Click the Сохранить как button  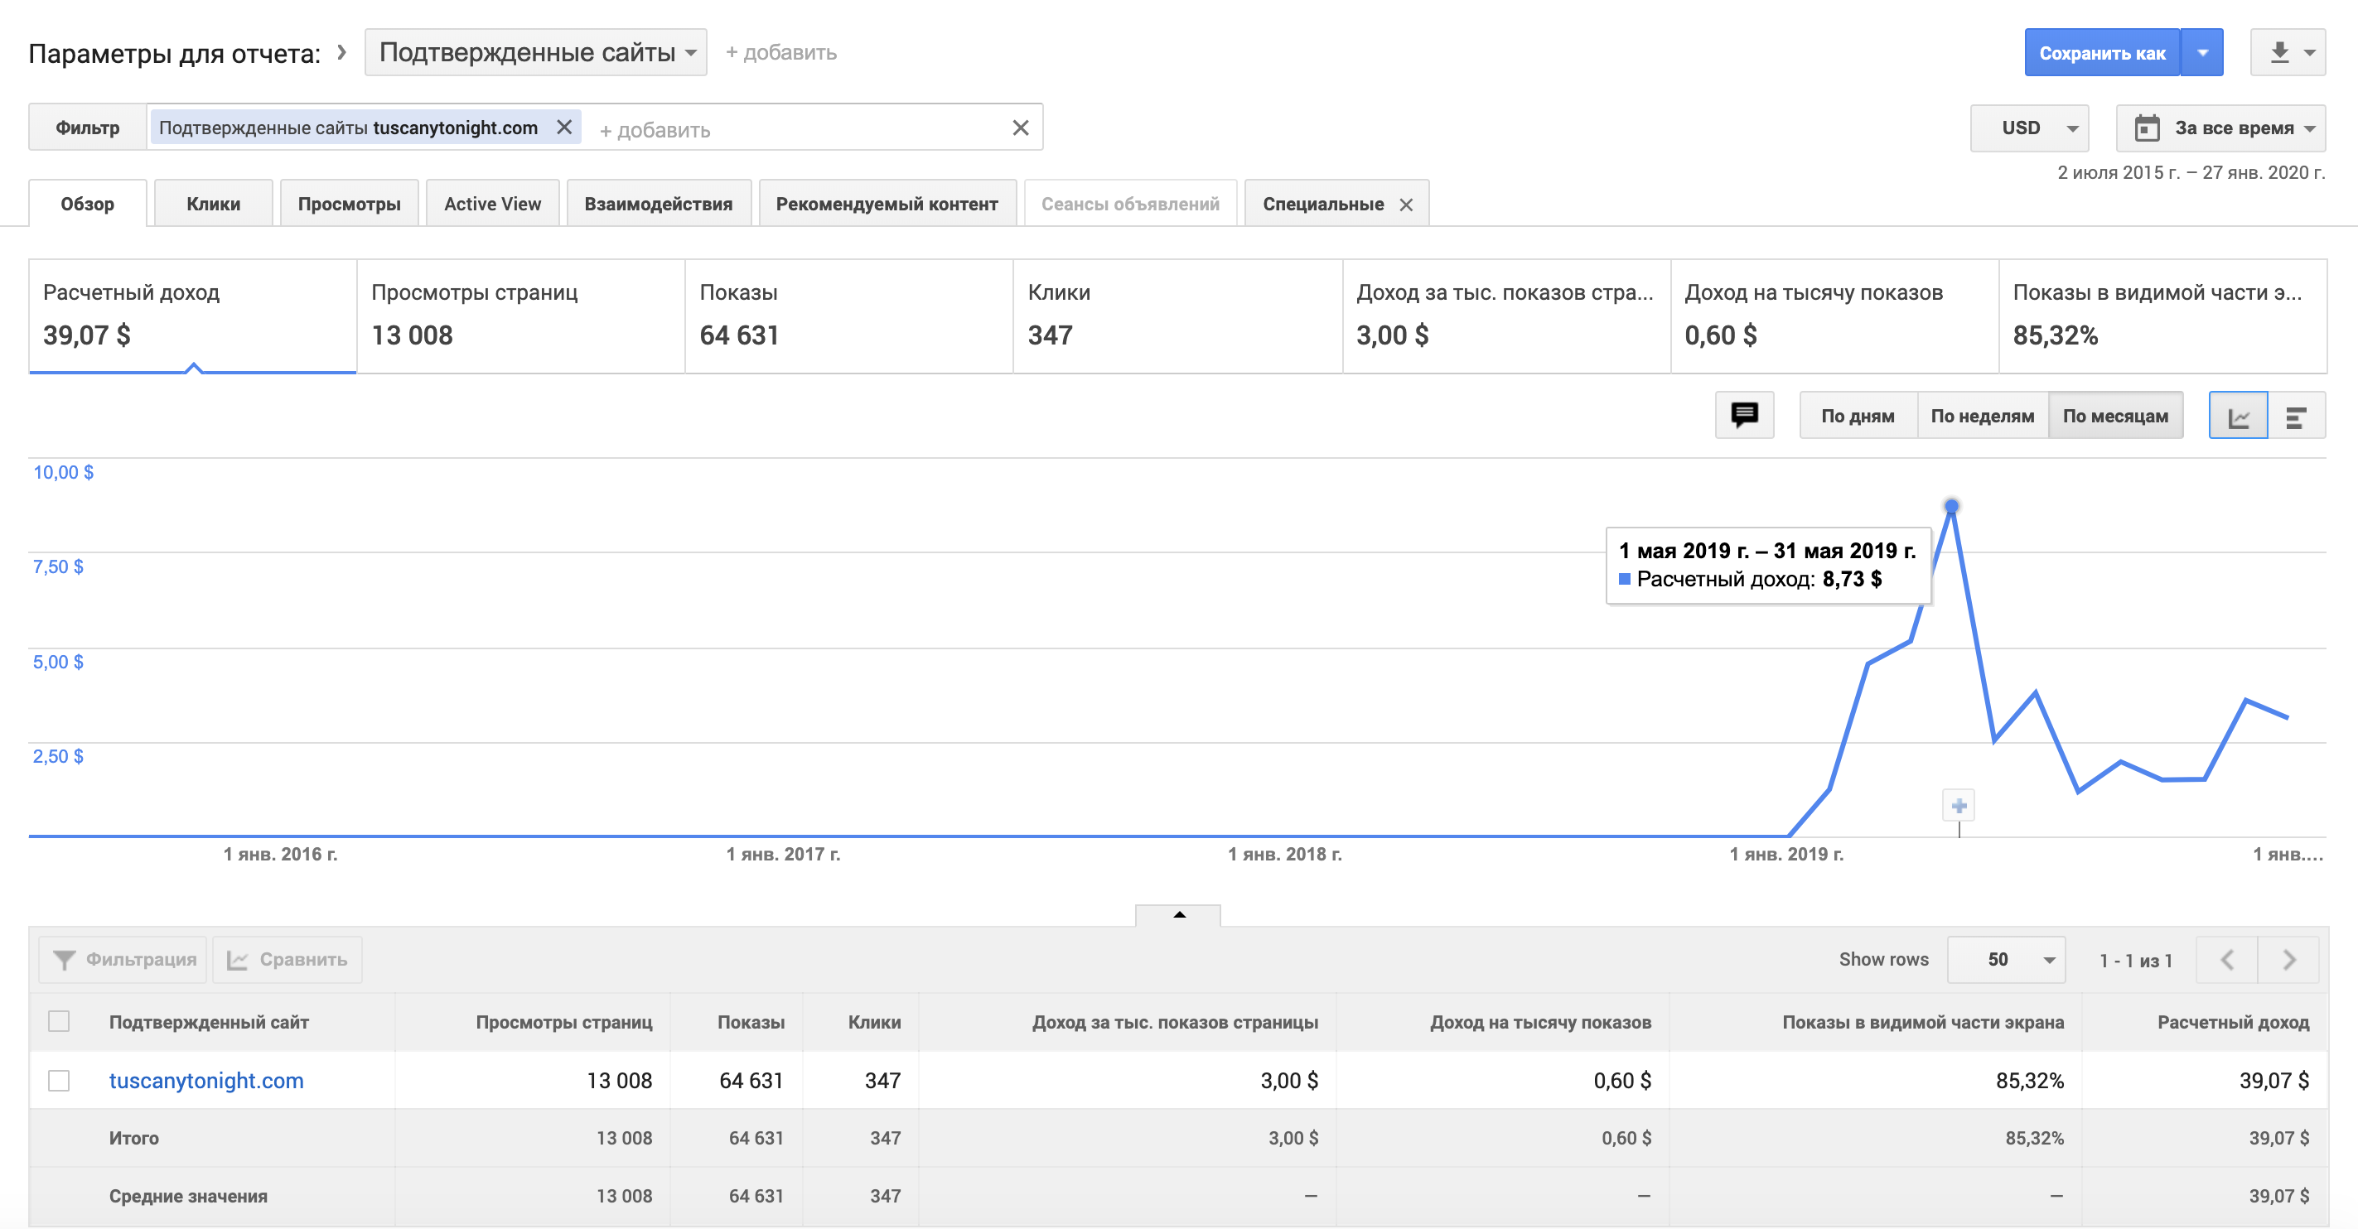[2102, 53]
